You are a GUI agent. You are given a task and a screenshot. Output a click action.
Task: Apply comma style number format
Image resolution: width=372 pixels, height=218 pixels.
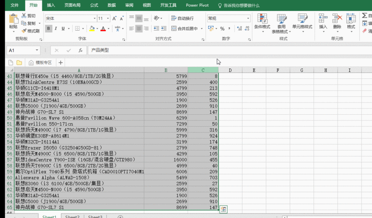(229, 28)
